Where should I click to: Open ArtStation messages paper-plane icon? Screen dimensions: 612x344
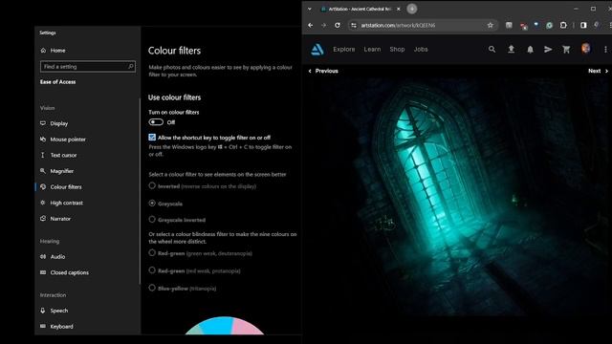click(548, 49)
